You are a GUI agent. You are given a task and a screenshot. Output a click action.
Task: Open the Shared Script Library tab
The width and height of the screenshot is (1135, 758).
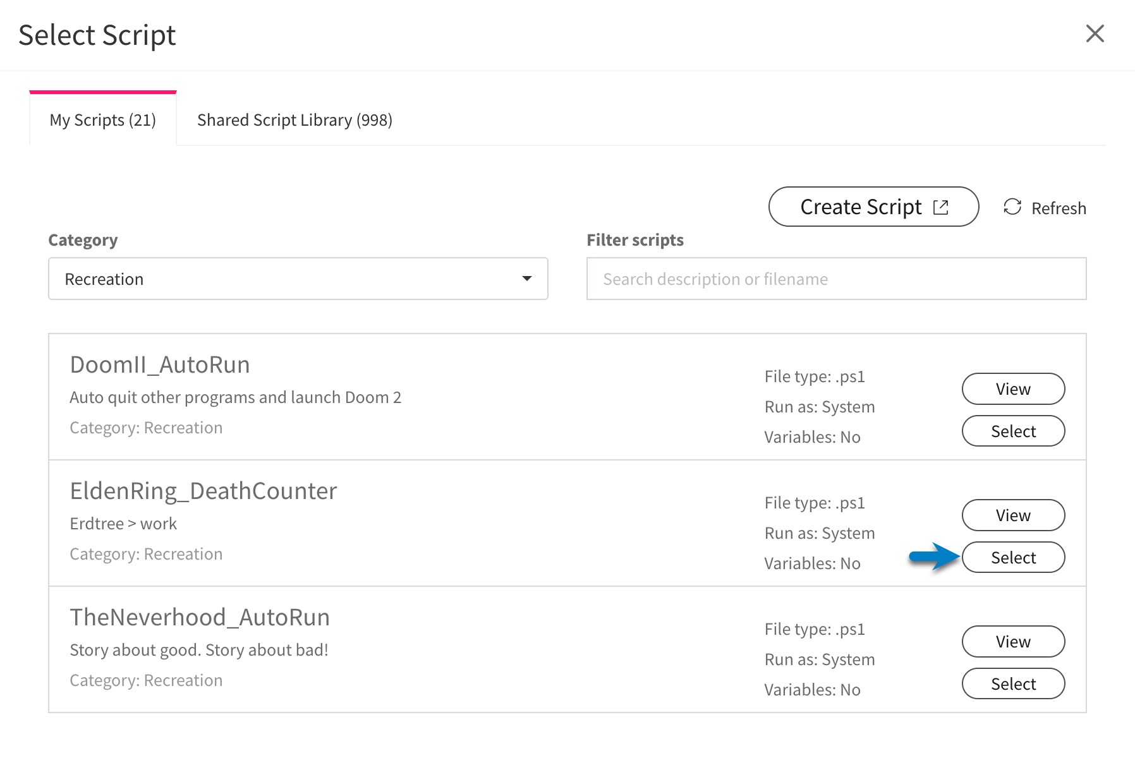[294, 120]
